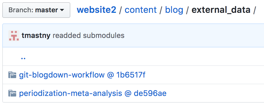Open commit hash de596ae

click(150, 93)
